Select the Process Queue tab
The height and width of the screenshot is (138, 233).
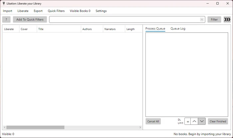[155, 29]
